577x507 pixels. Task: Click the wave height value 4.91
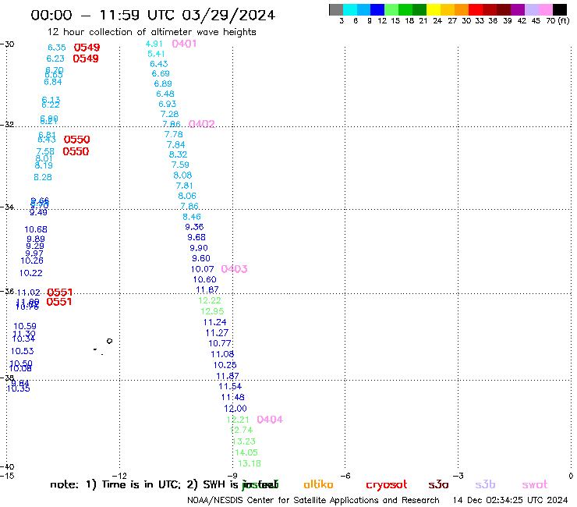(154, 44)
